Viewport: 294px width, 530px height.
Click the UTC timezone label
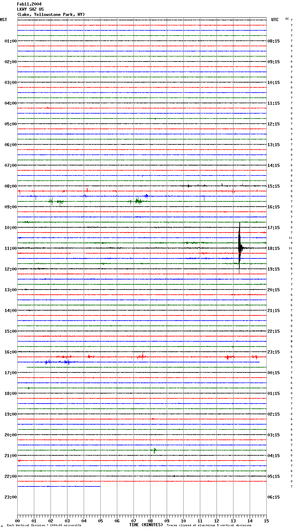click(275, 20)
